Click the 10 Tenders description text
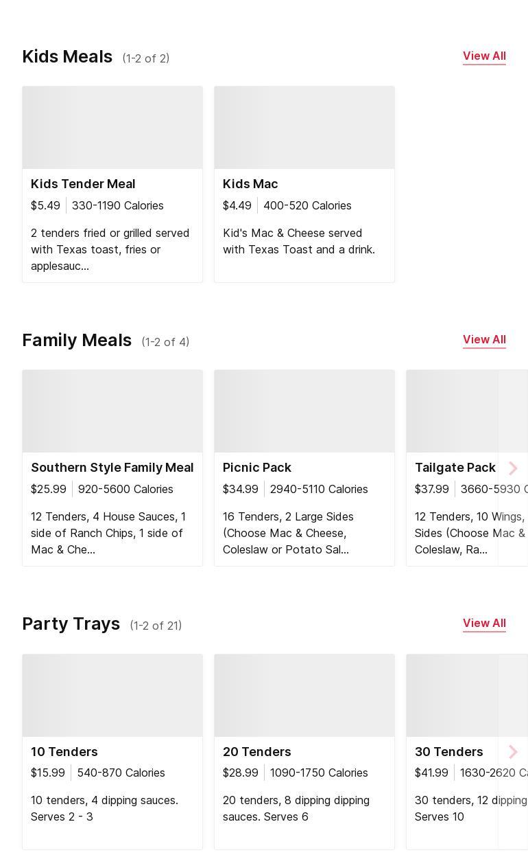The height and width of the screenshot is (868, 528). pyautogui.click(x=104, y=808)
